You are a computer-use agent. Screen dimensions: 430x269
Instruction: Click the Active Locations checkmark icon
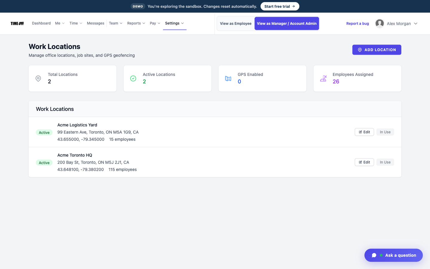[133, 79]
